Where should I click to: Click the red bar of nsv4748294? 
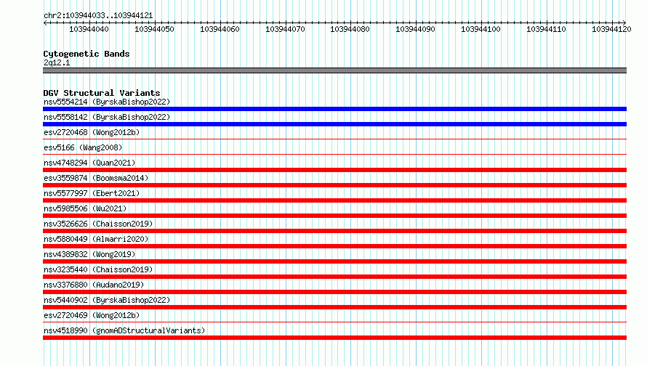coord(334,170)
